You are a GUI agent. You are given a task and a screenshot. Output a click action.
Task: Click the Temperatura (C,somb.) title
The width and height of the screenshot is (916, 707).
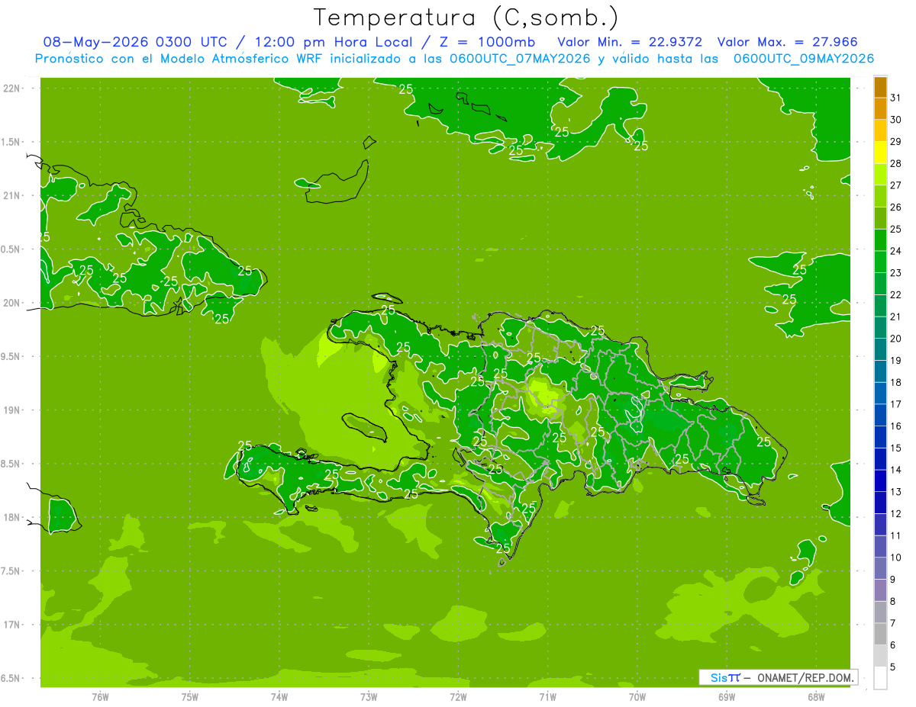(x=466, y=18)
